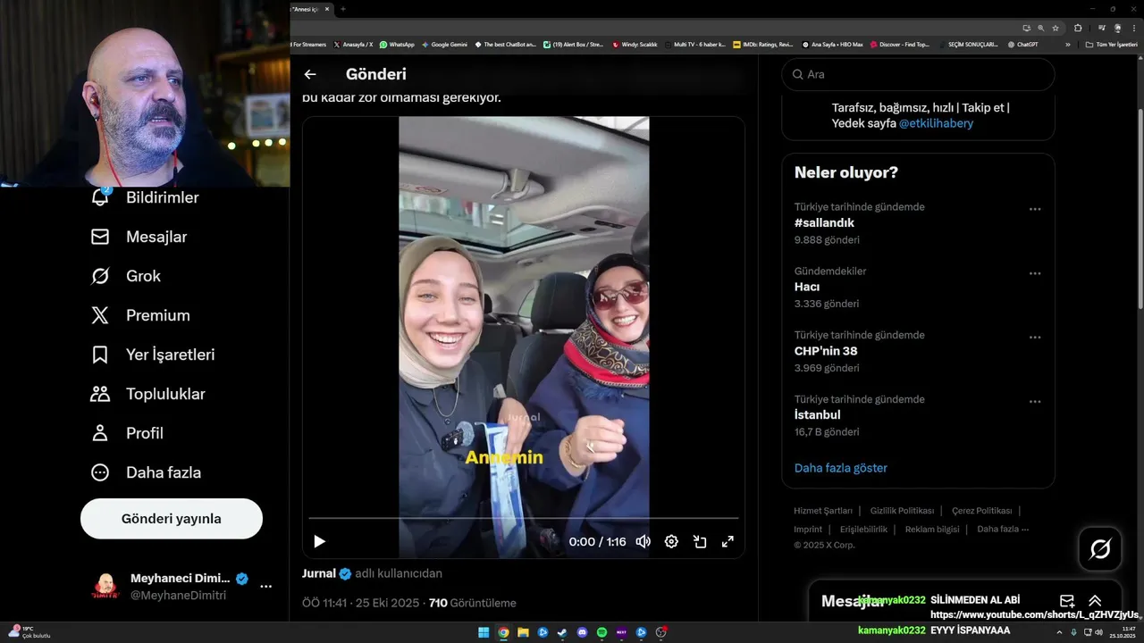Open Steam from the taskbar

click(x=562, y=632)
